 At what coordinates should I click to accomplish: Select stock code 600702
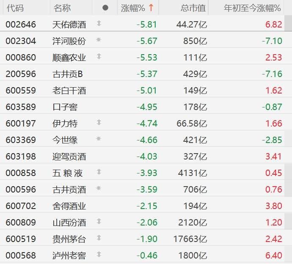tap(21, 206)
